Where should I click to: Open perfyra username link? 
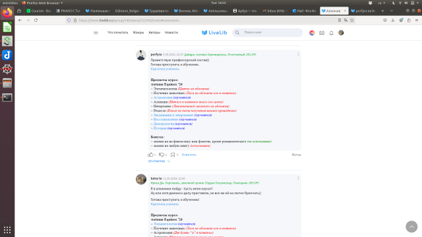[156, 54]
